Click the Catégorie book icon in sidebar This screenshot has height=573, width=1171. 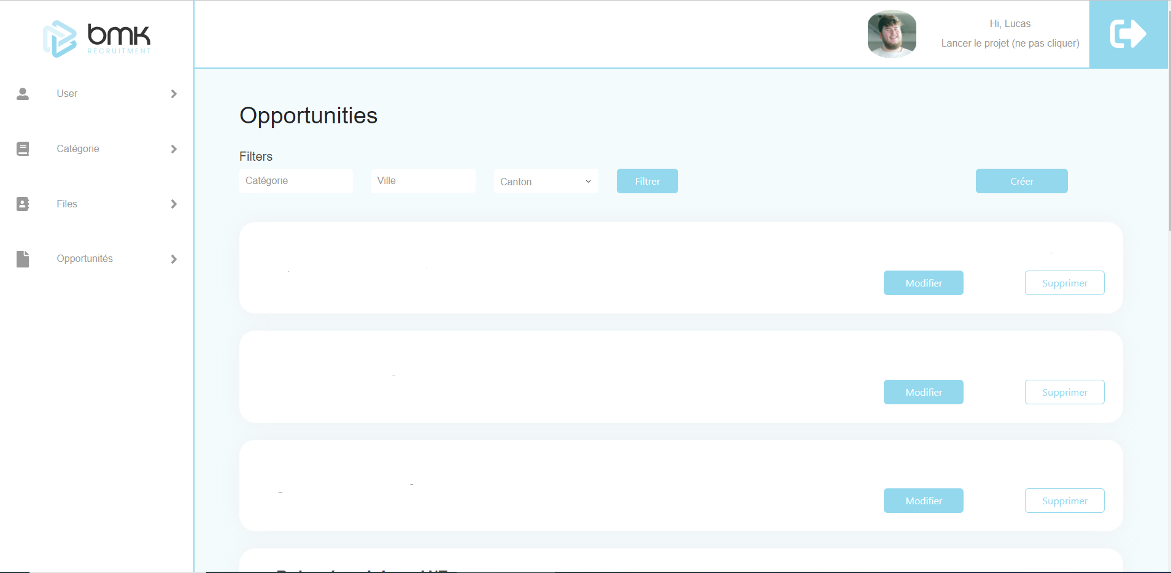point(23,149)
